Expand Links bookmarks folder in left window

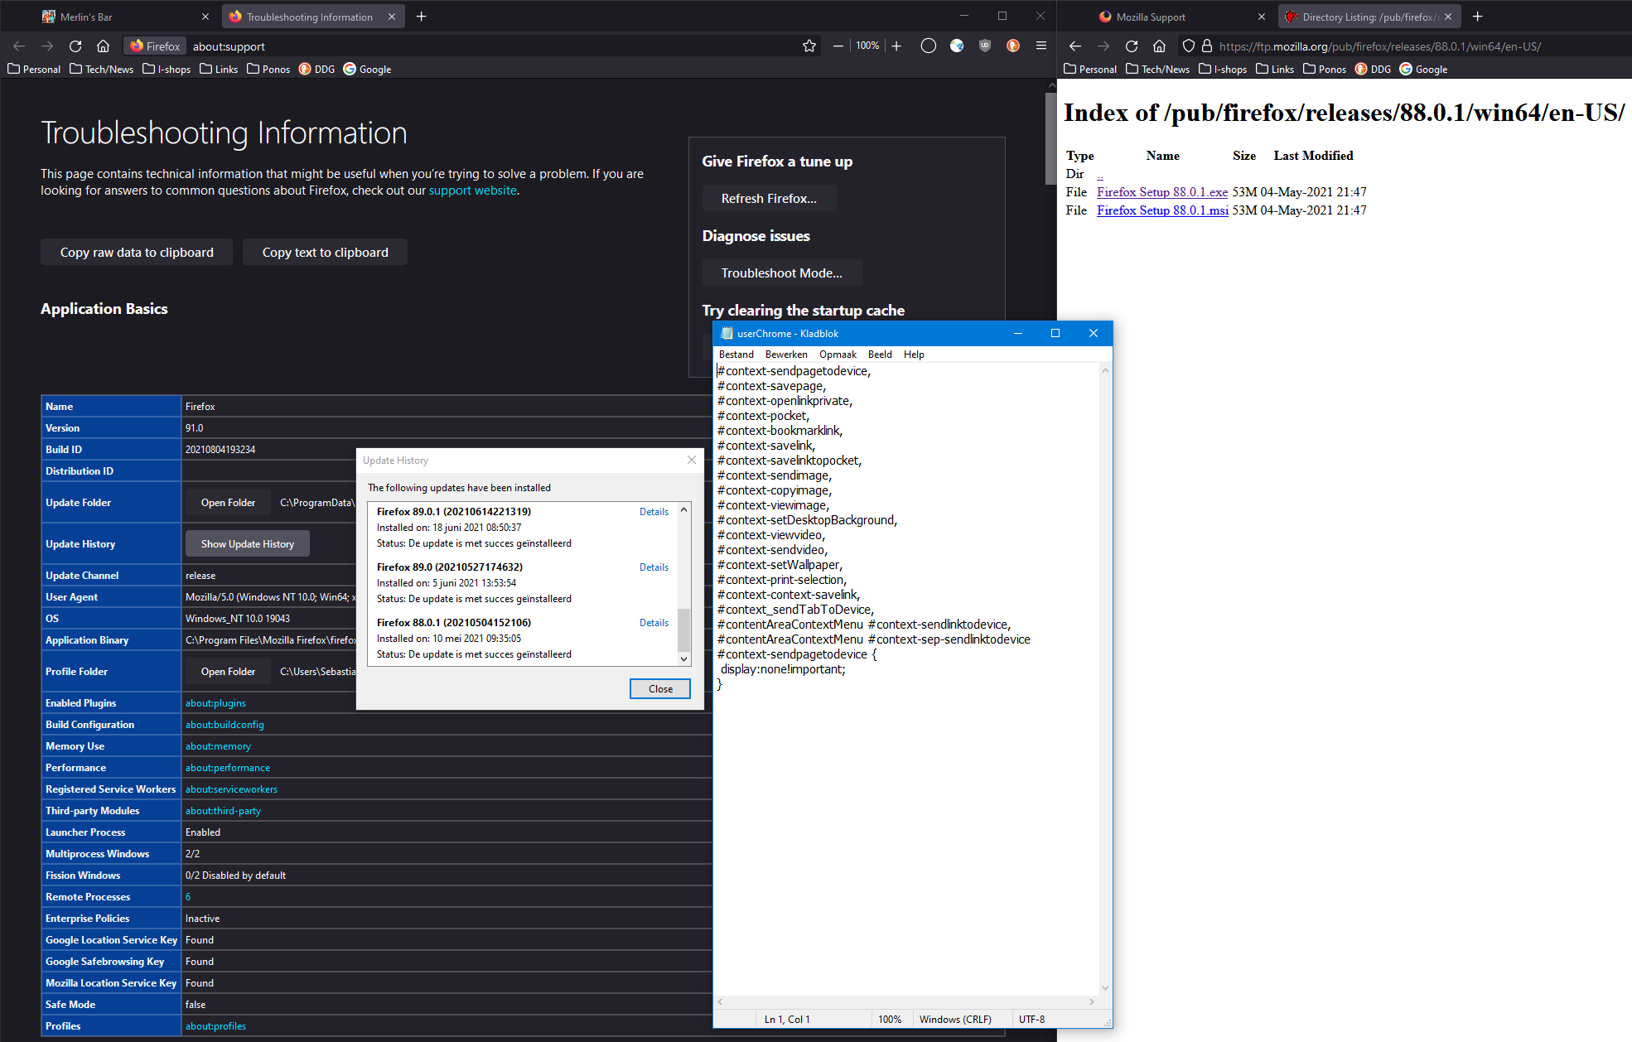point(219,70)
